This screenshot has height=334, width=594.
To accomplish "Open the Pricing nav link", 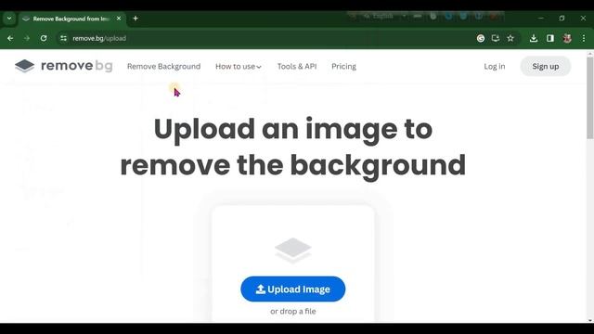I will pyautogui.click(x=343, y=66).
